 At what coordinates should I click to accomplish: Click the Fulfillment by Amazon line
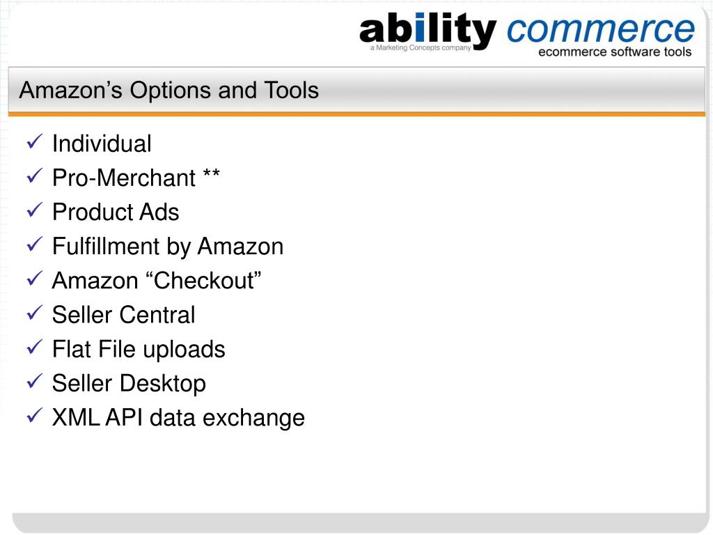coord(168,247)
